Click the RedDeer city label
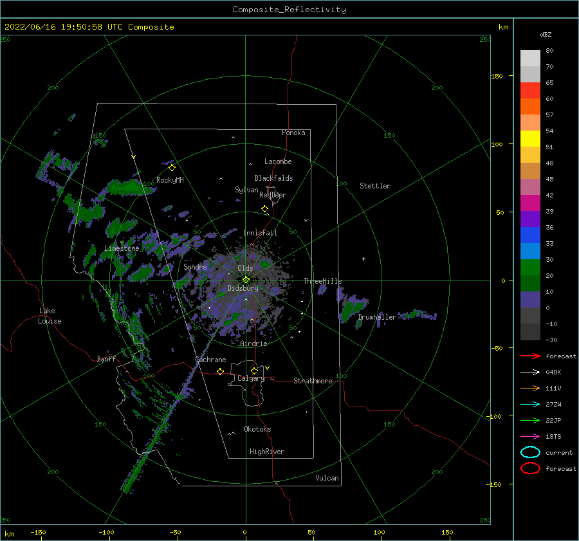579x541 pixels. 273,195
